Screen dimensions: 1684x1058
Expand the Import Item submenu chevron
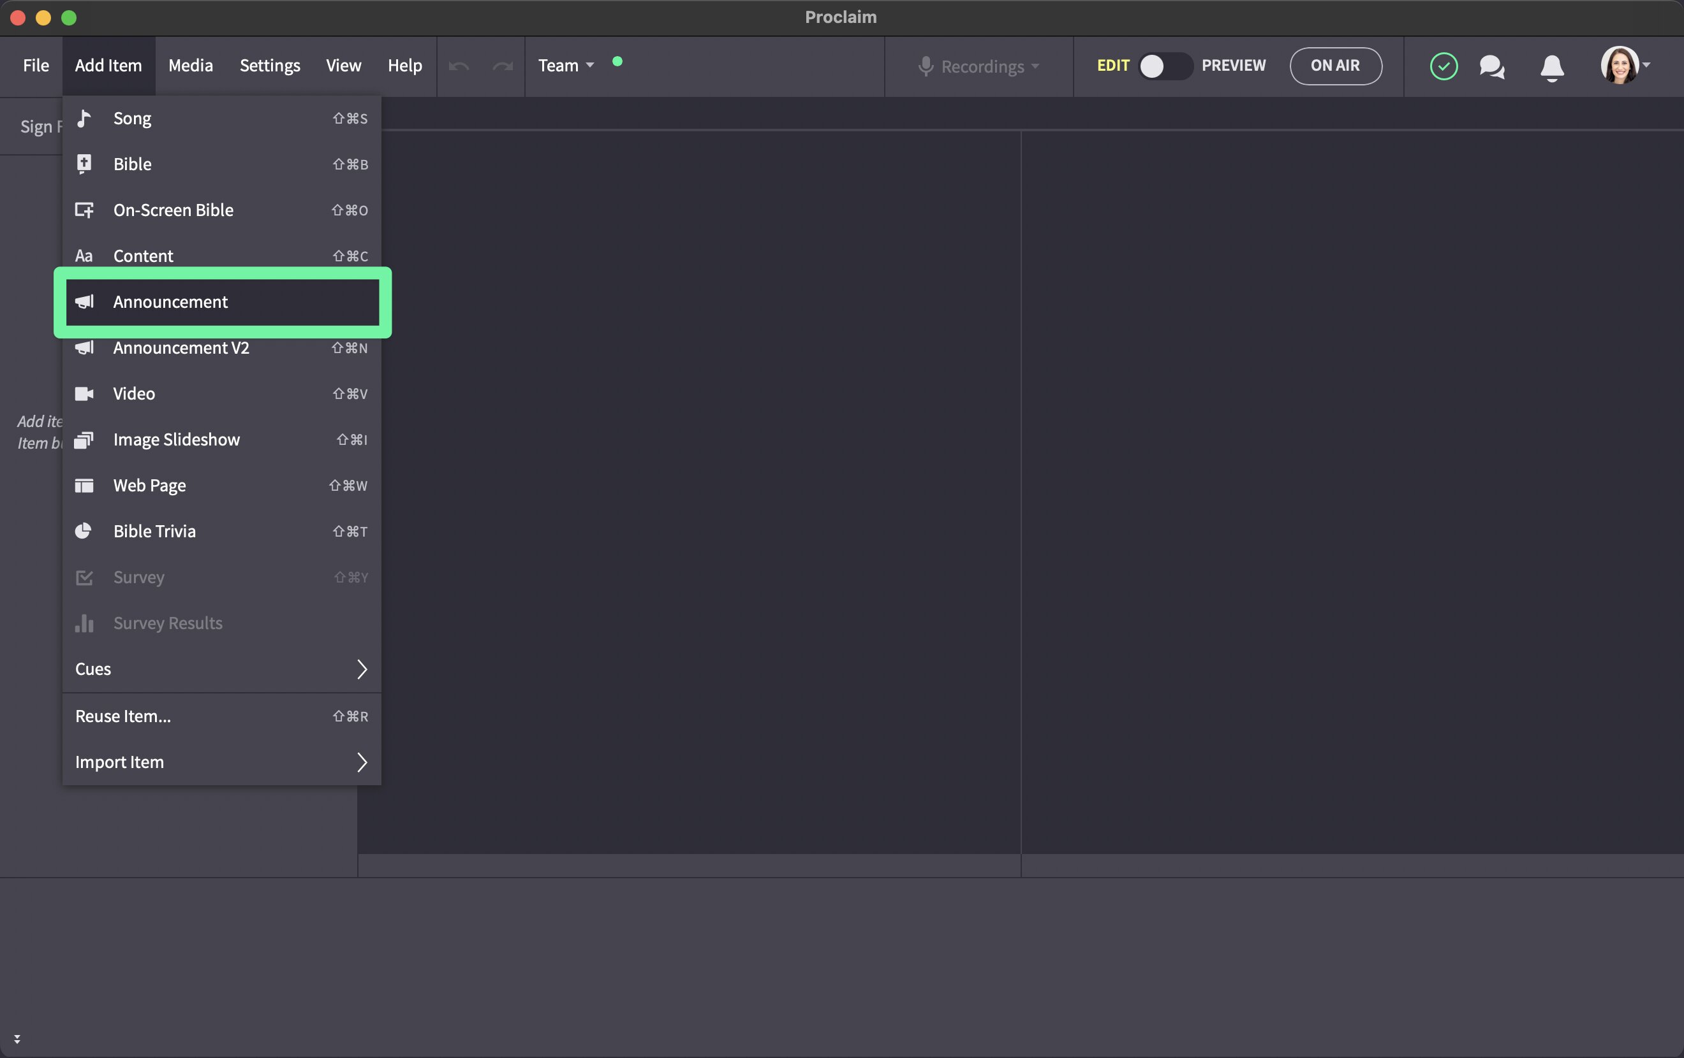(362, 762)
